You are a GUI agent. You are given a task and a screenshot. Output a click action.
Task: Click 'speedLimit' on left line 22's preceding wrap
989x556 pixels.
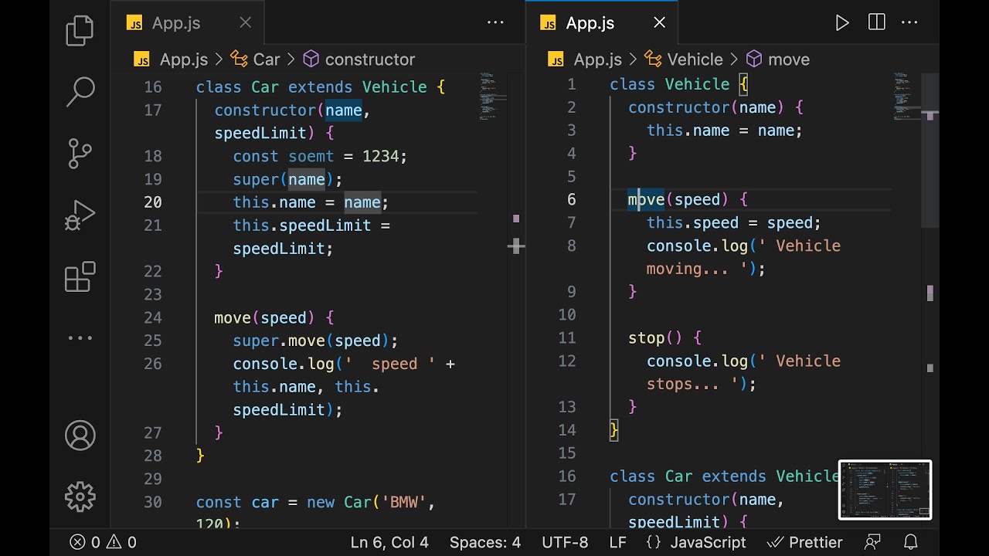(279, 249)
